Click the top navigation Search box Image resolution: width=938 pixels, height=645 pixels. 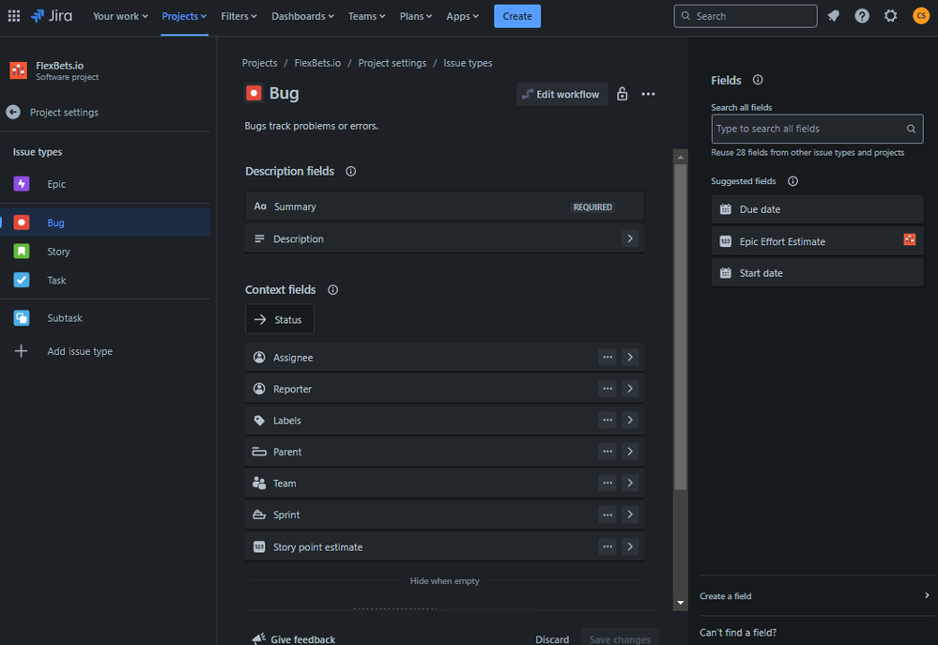746,16
